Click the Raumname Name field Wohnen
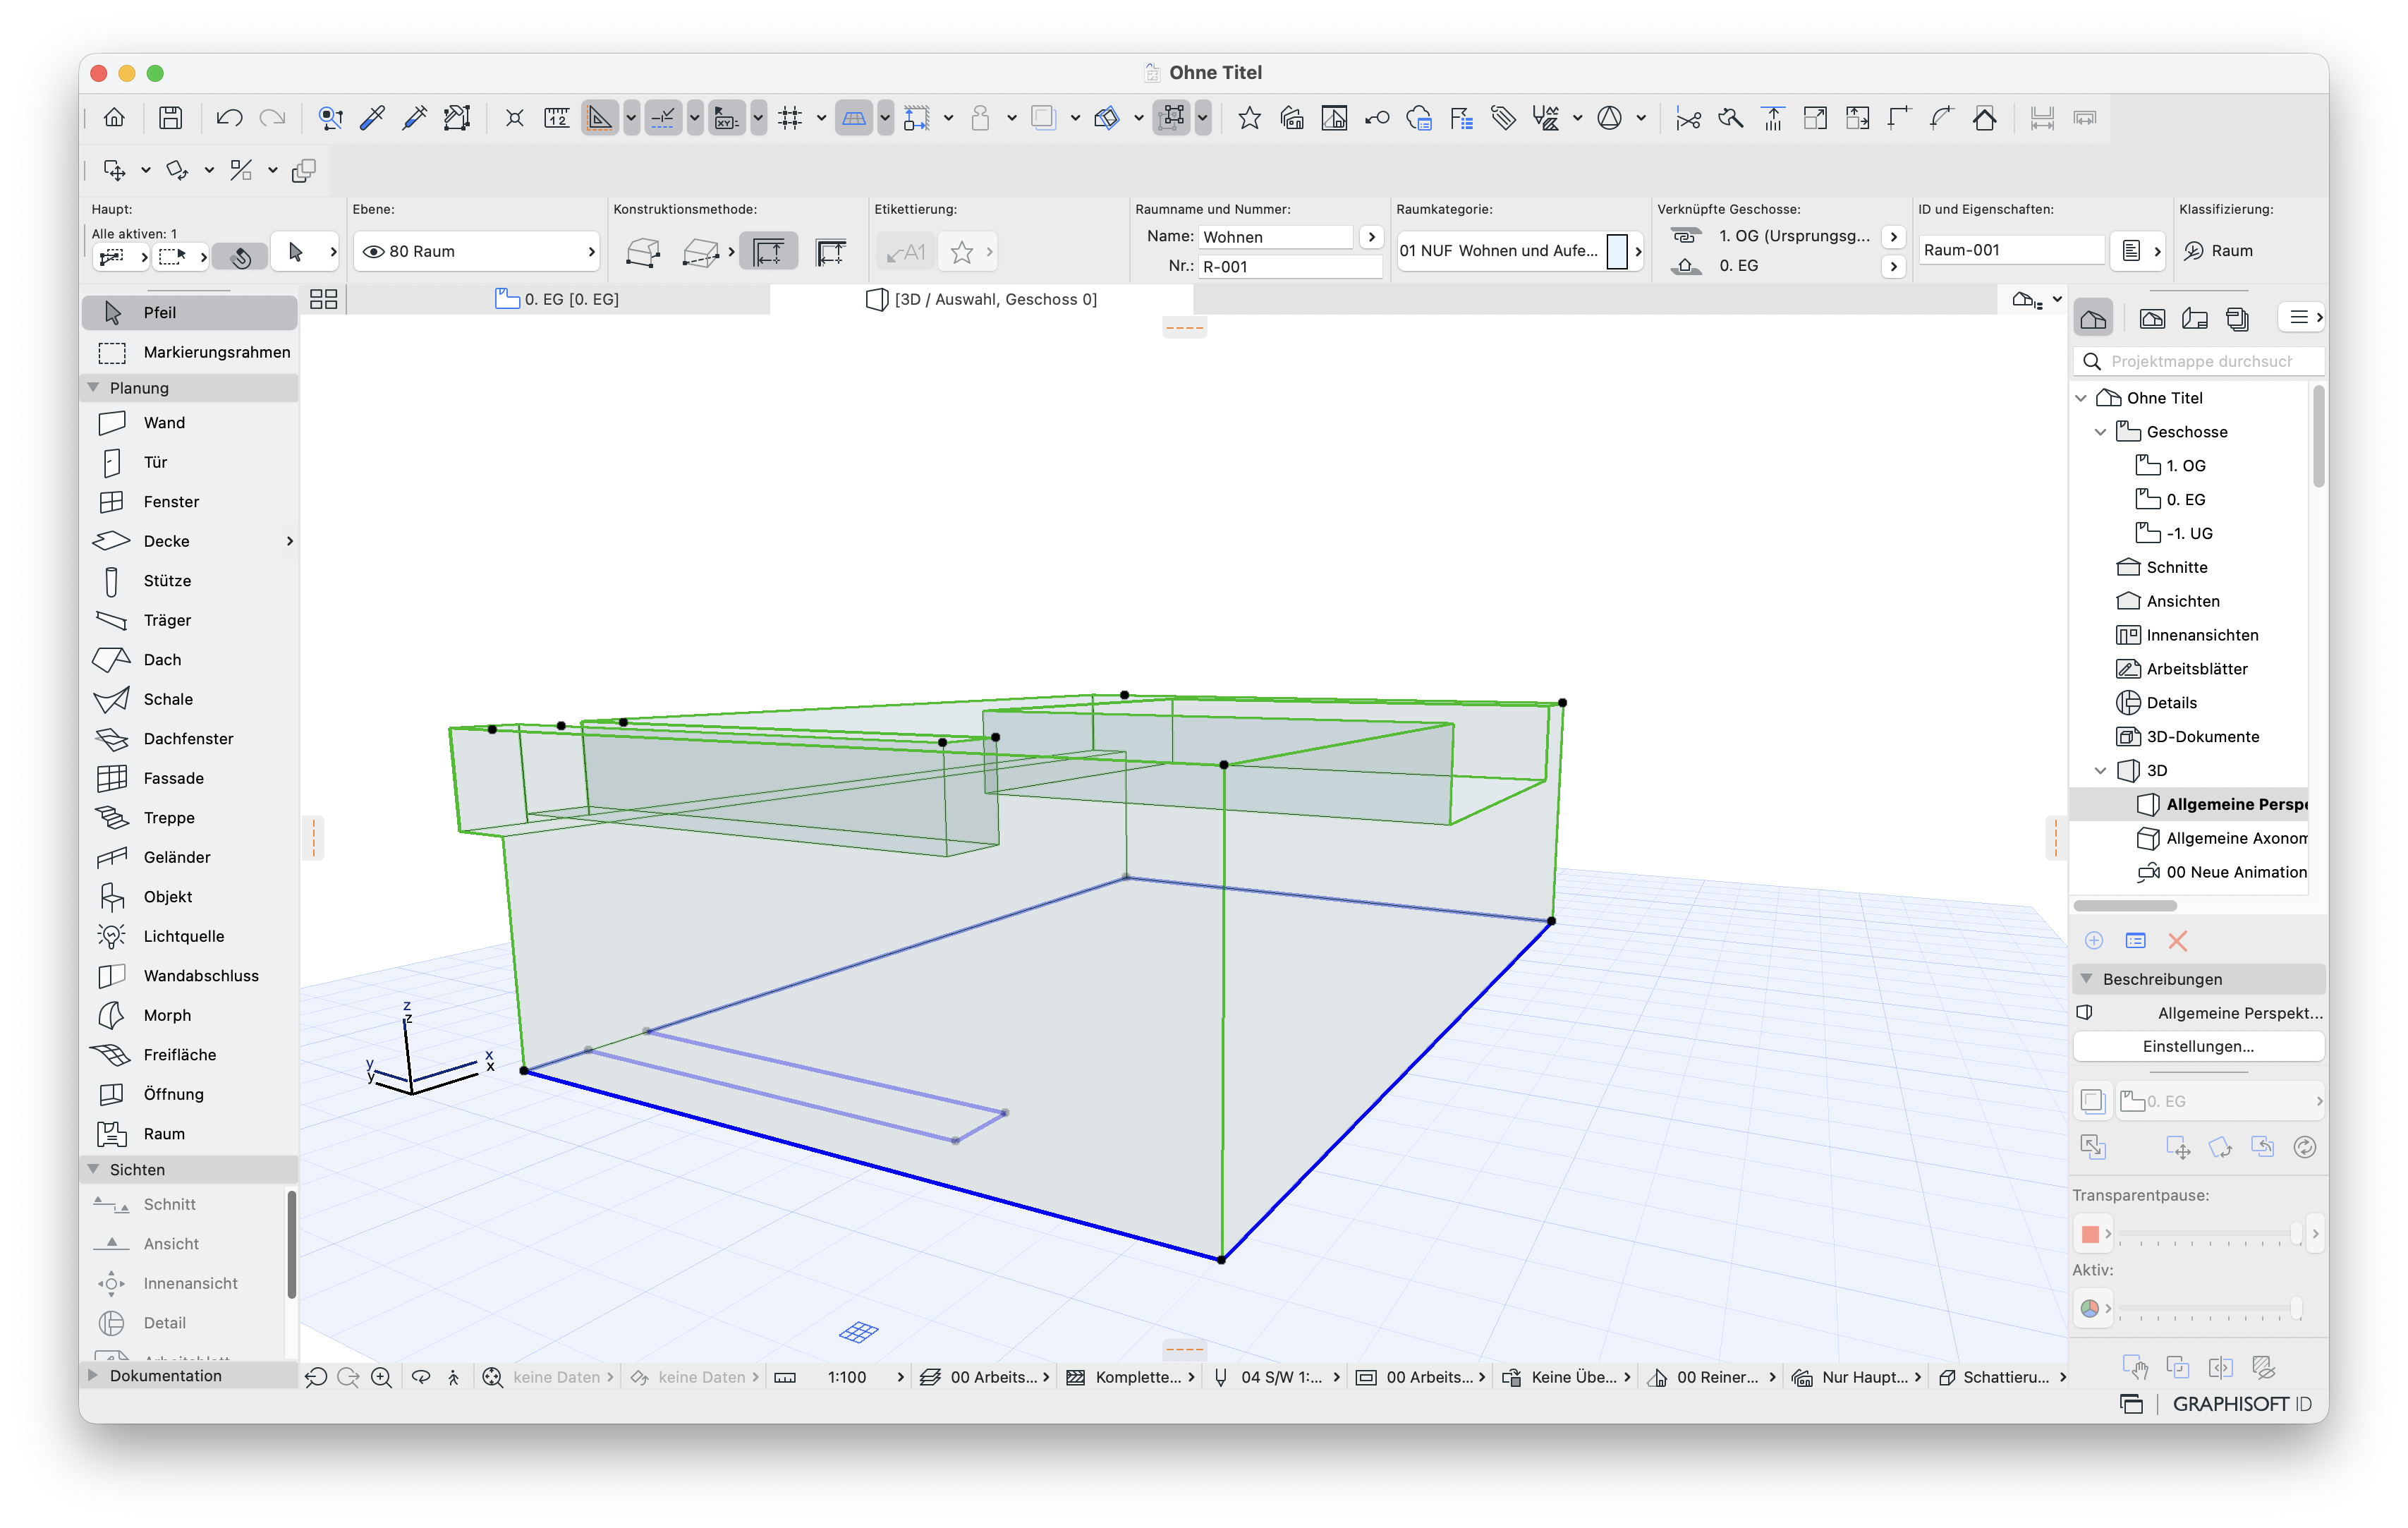Image resolution: width=2408 pixels, height=1528 pixels. point(1276,237)
